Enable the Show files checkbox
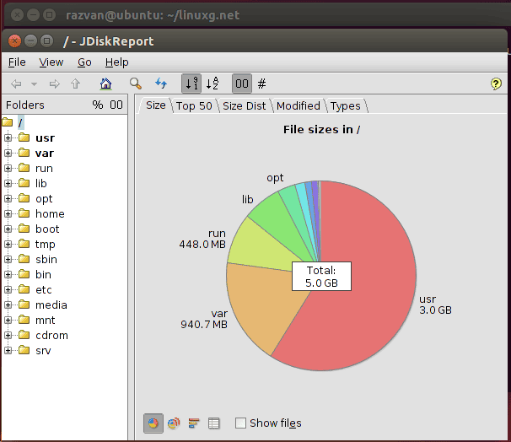Image resolution: width=511 pixels, height=442 pixels. click(240, 423)
